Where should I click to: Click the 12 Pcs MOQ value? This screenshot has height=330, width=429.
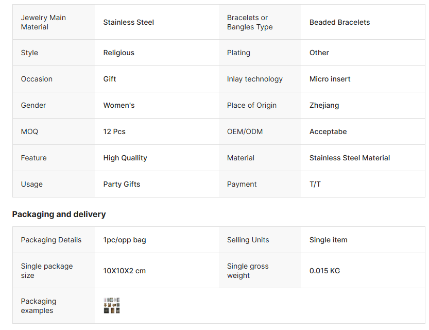click(114, 131)
